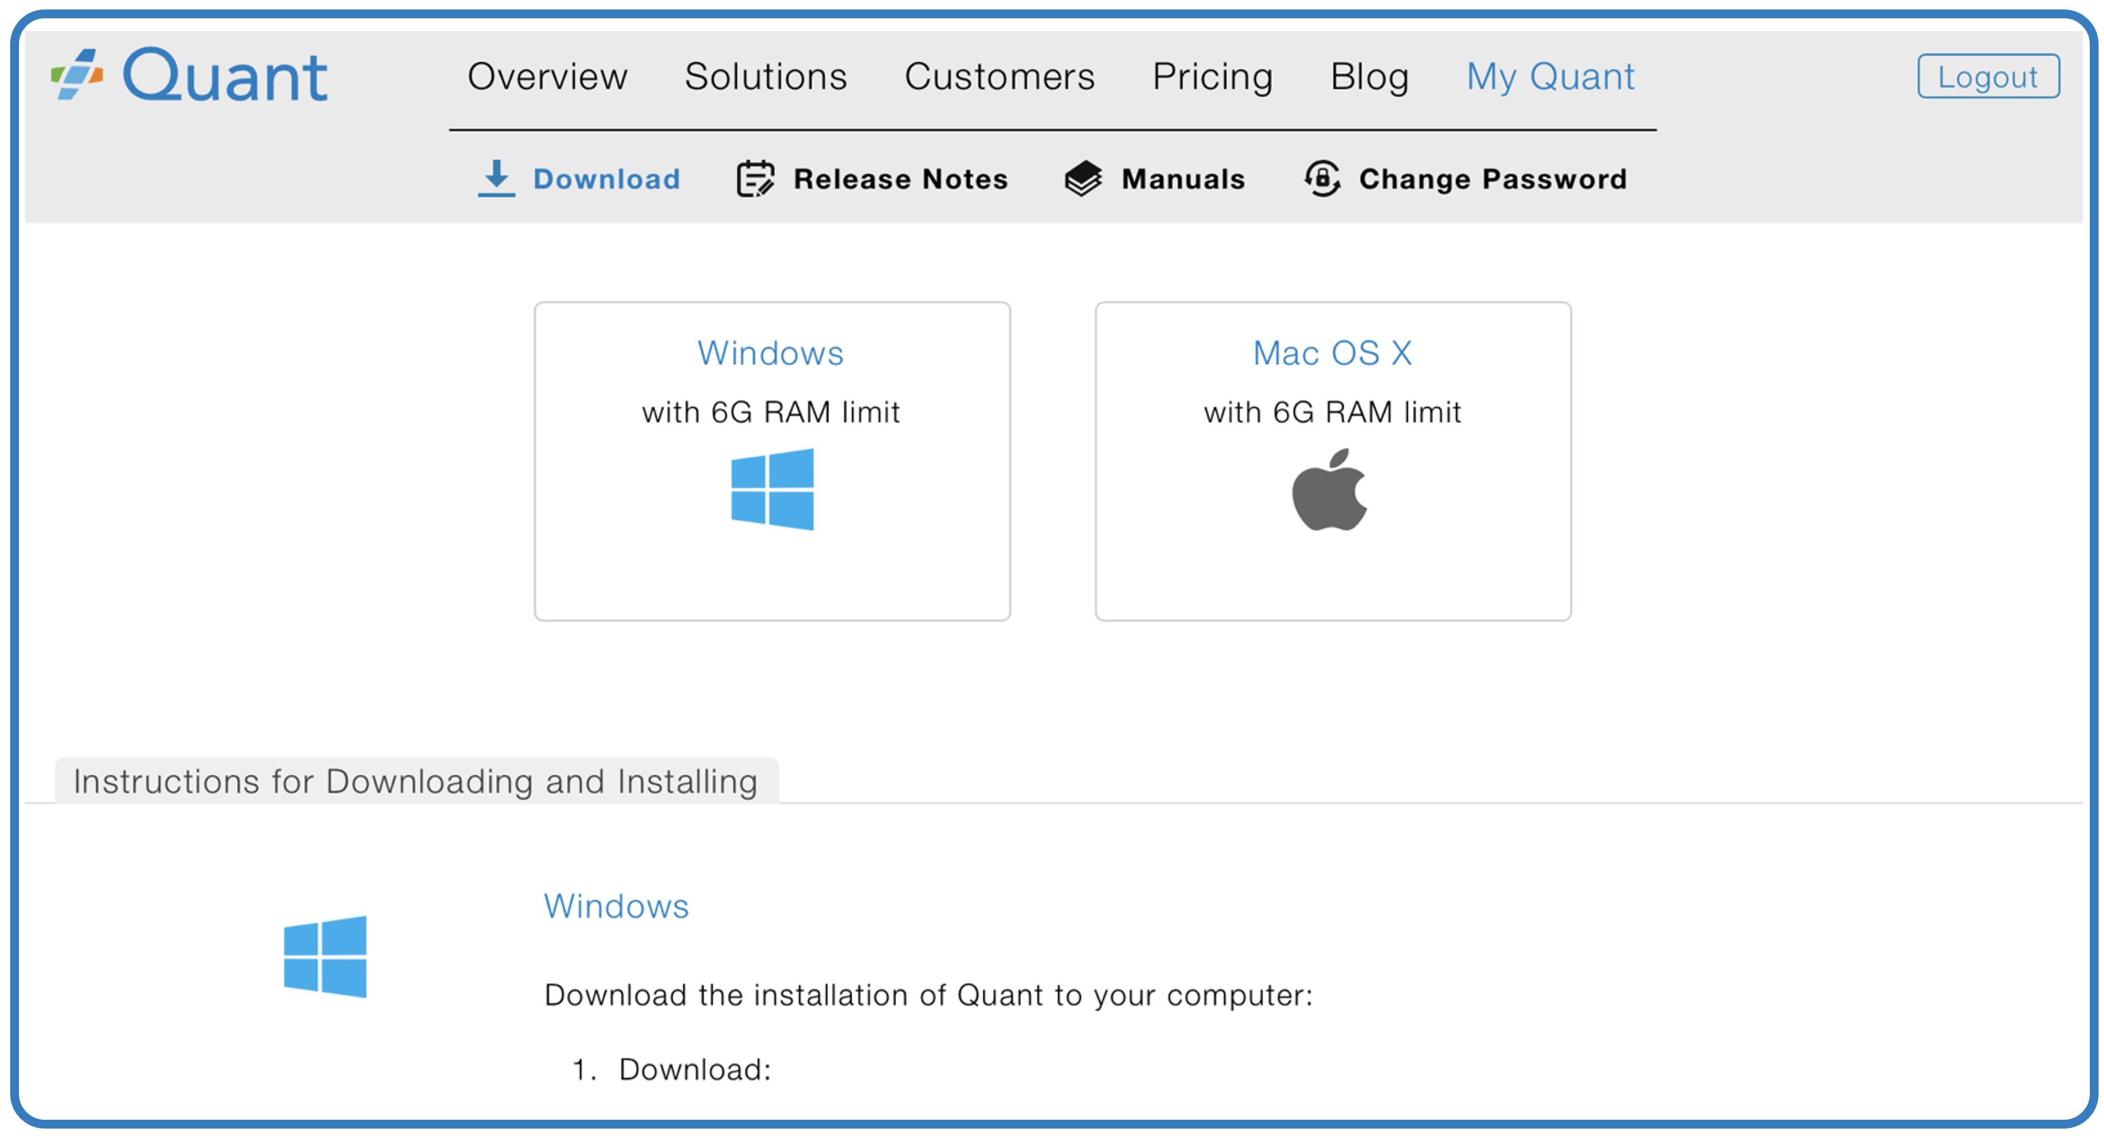Click the Quant logo icon
This screenshot has width=2104, height=1136.
click(x=77, y=74)
